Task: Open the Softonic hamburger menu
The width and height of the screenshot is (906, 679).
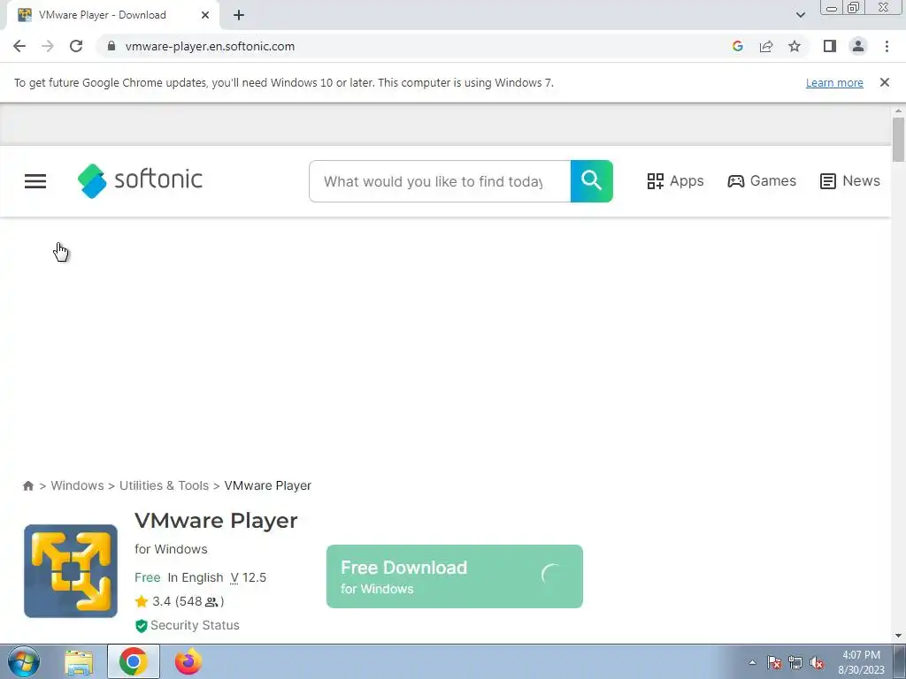Action: (35, 181)
